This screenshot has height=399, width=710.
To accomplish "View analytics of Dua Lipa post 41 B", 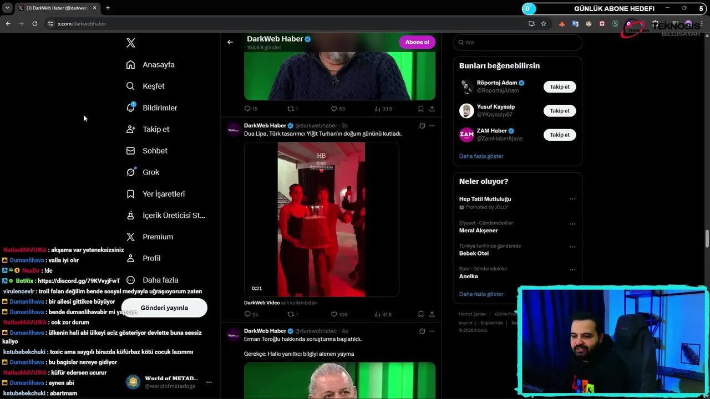I will pos(383,314).
